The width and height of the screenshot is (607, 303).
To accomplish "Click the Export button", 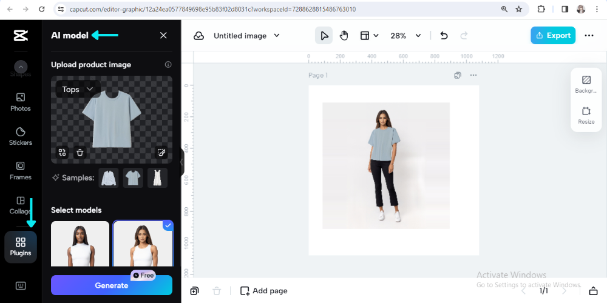I will coord(553,35).
